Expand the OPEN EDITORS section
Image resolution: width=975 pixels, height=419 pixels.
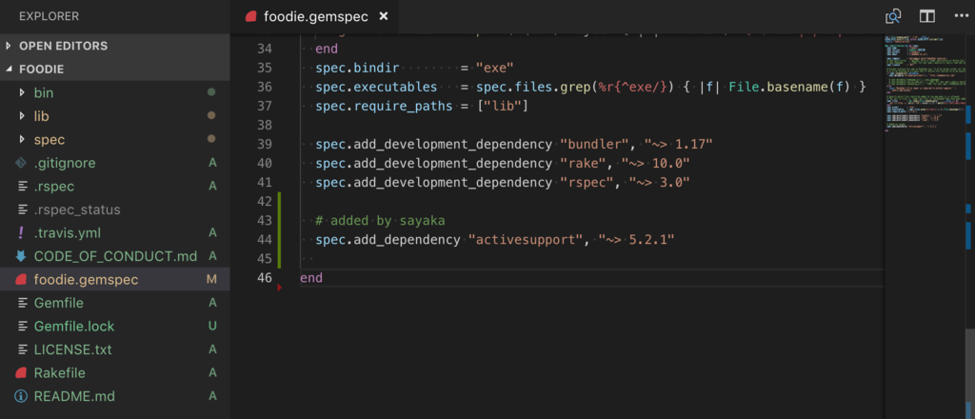(x=63, y=46)
